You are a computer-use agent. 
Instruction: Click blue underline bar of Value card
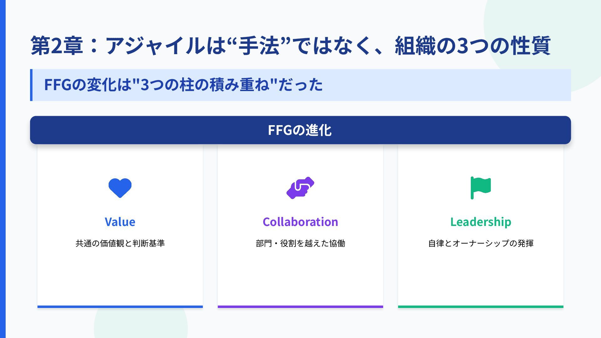click(x=120, y=307)
